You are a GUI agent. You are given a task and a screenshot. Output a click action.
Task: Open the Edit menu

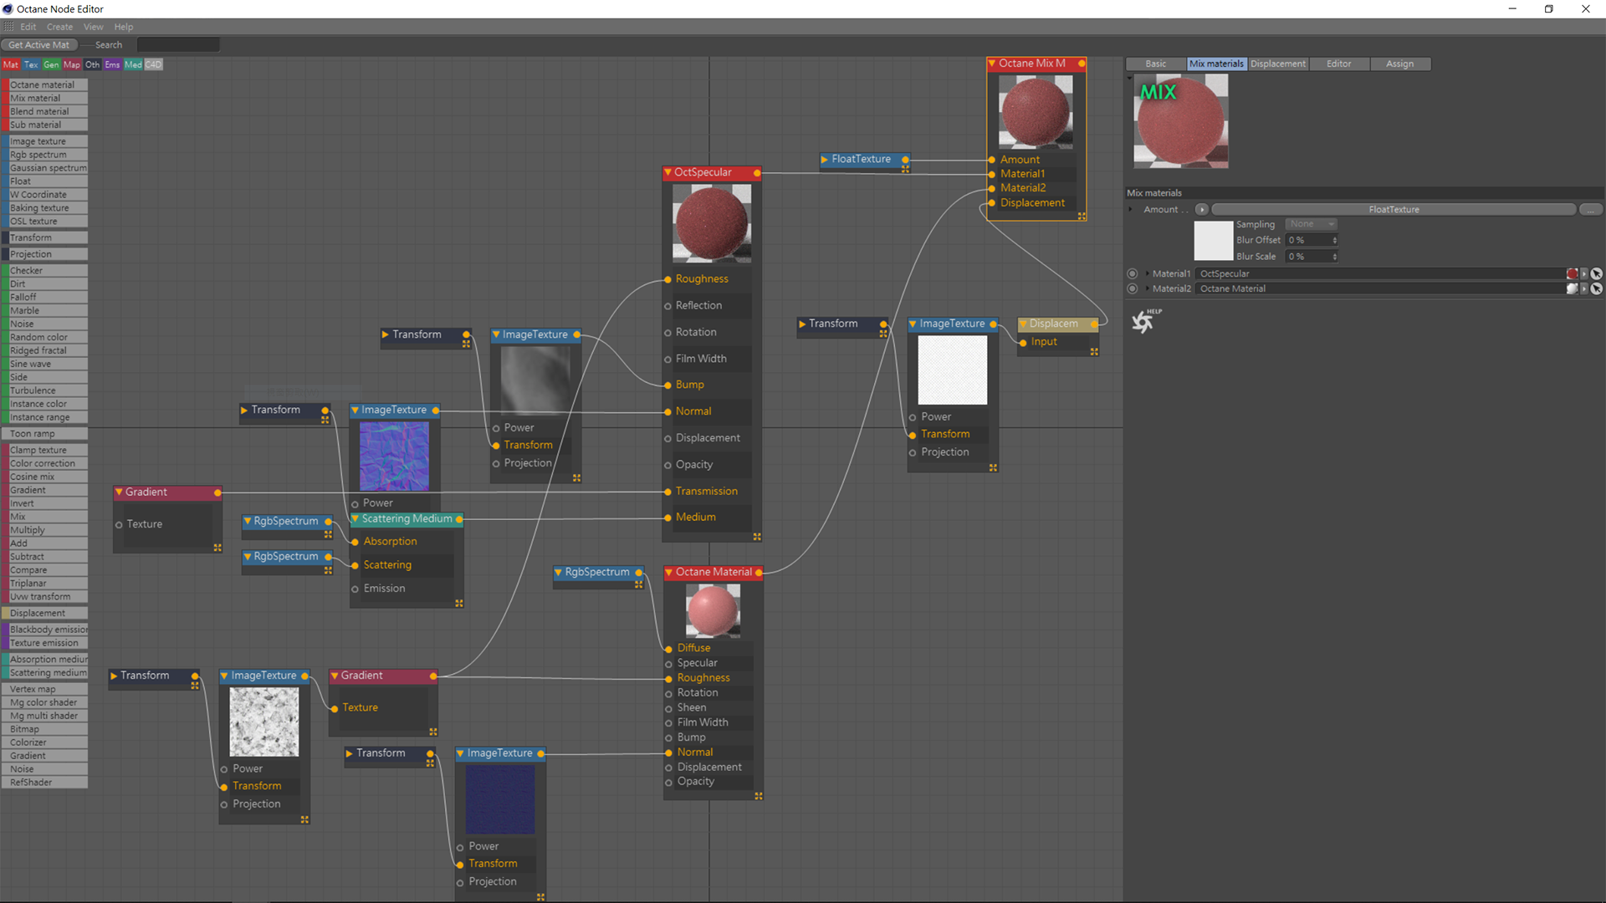(28, 27)
